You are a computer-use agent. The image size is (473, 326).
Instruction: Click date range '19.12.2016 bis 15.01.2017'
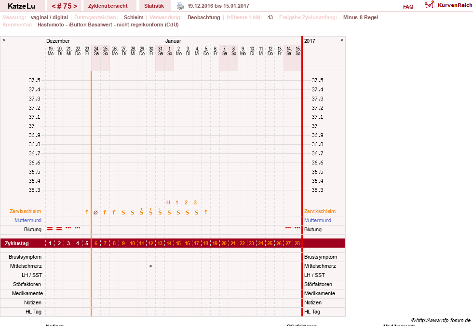coord(218,6)
